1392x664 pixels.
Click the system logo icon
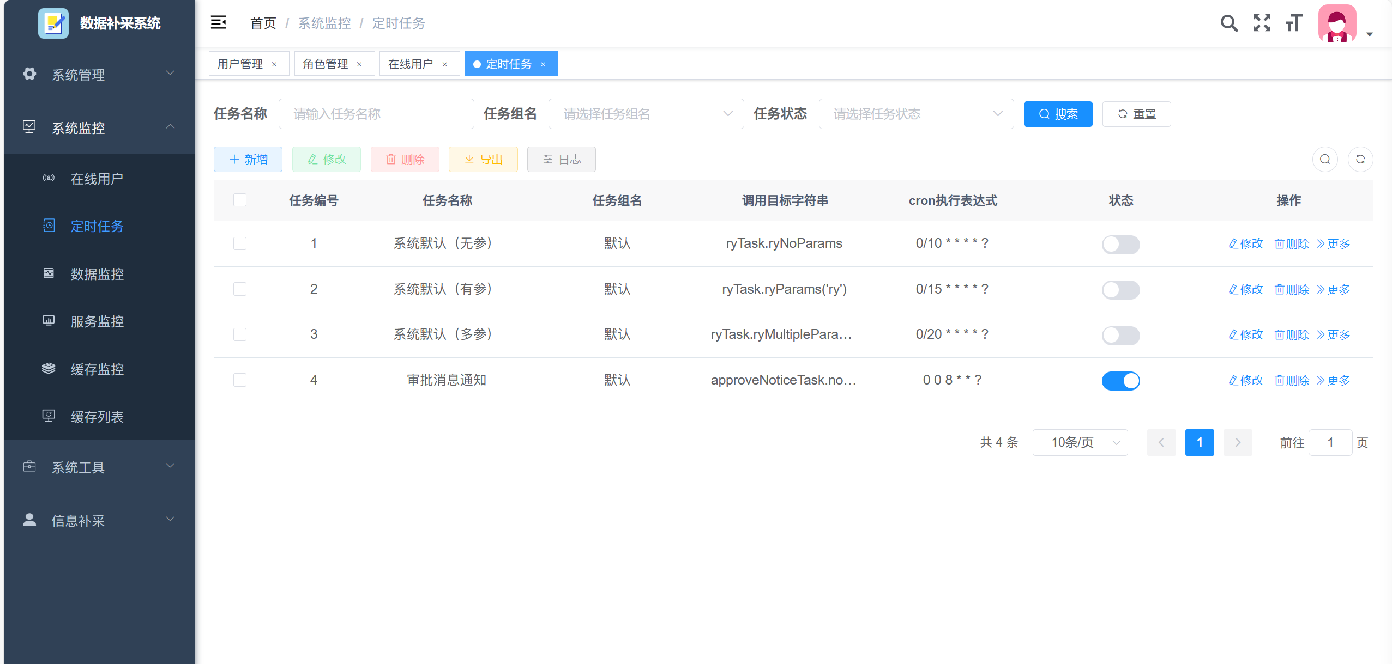coord(53,23)
